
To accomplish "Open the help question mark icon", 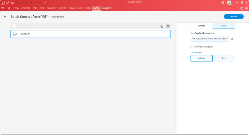I will click(x=242, y=8).
